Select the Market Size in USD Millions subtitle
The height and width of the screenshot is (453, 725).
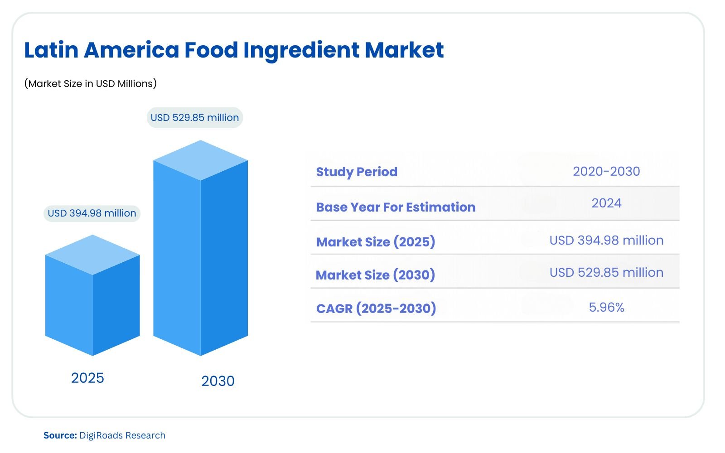point(91,83)
